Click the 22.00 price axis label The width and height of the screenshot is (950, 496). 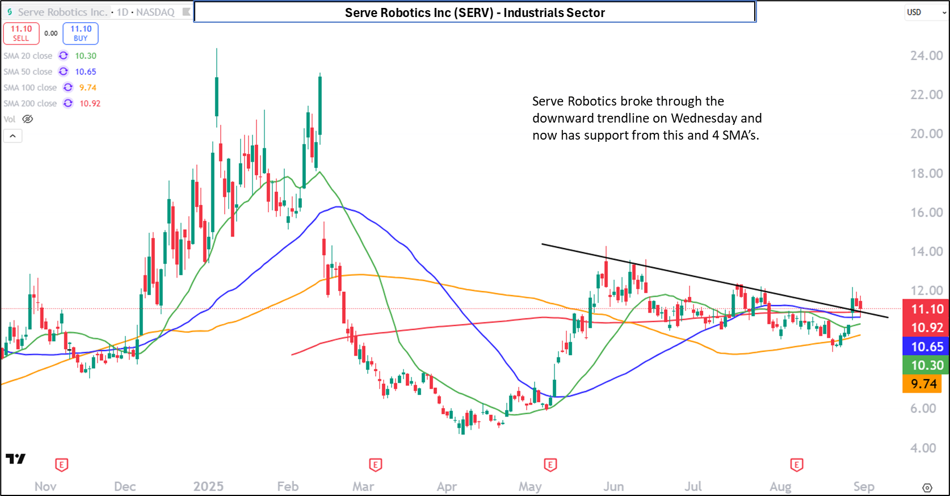click(x=926, y=95)
